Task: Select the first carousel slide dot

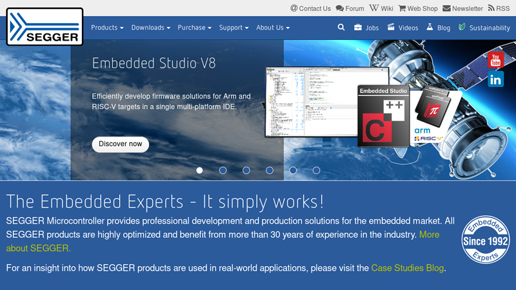Action: 199,170
